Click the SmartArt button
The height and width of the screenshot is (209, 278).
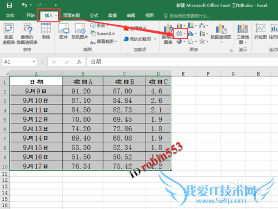click(x=102, y=33)
